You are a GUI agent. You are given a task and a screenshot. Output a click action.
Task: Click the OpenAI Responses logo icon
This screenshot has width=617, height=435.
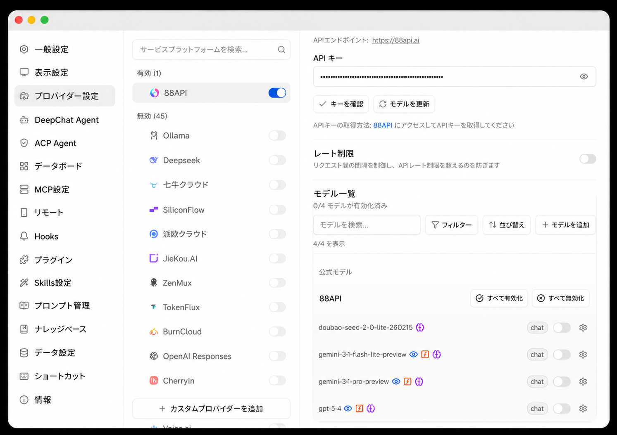[x=154, y=356]
